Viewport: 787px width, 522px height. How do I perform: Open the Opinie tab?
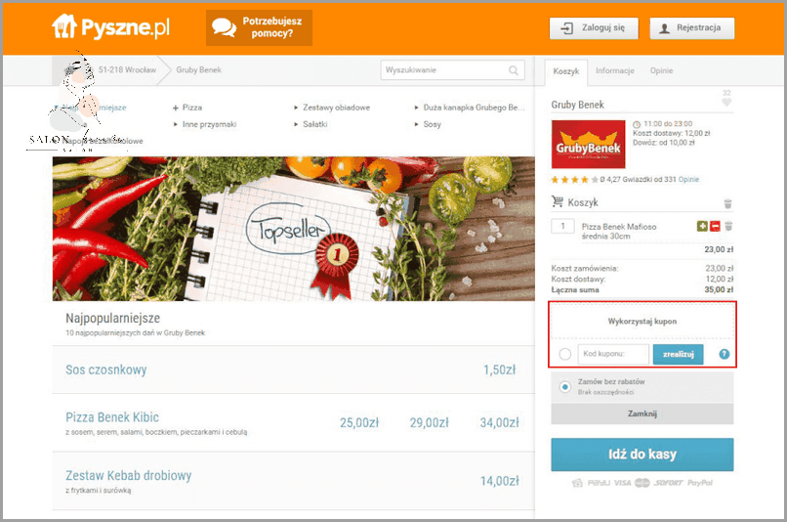pos(661,70)
